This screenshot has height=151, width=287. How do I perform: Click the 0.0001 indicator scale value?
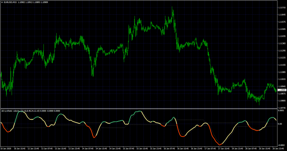click(x=281, y=110)
